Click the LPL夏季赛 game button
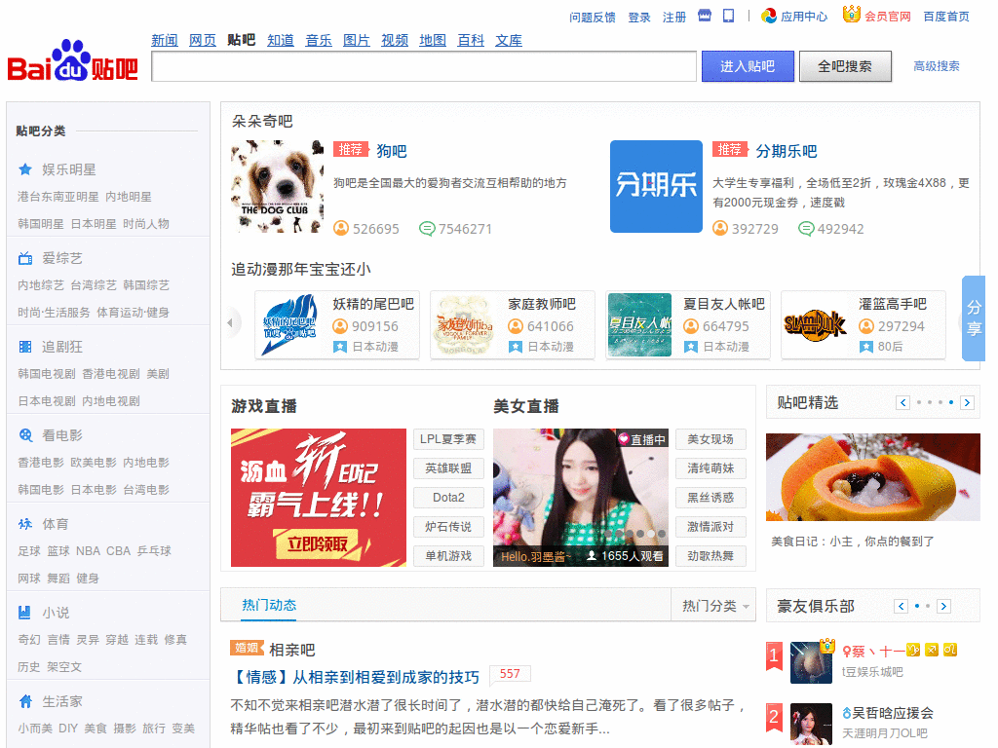 click(448, 439)
